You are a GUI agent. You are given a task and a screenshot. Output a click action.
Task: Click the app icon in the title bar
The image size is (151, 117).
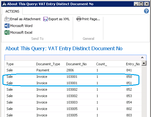tap(4, 4)
